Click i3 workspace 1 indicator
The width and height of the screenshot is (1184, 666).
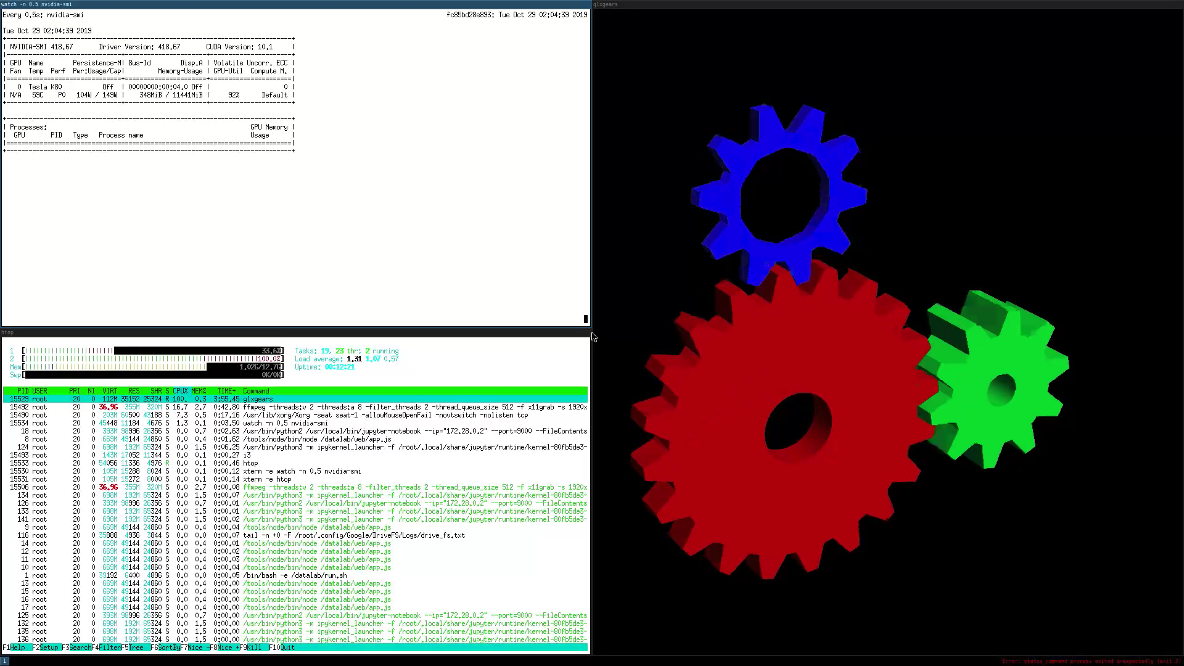5,660
